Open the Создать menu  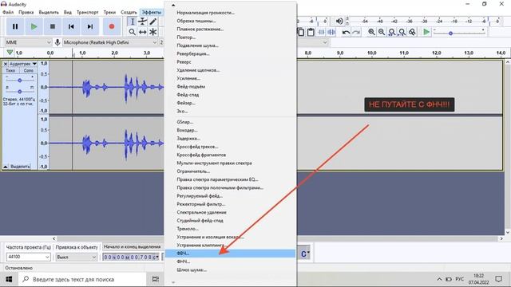pyautogui.click(x=129, y=13)
